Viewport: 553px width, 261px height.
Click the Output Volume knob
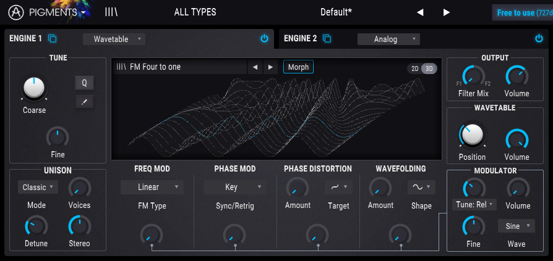(517, 77)
